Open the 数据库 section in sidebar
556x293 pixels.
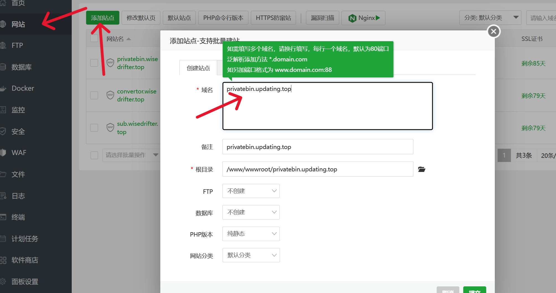(21, 67)
